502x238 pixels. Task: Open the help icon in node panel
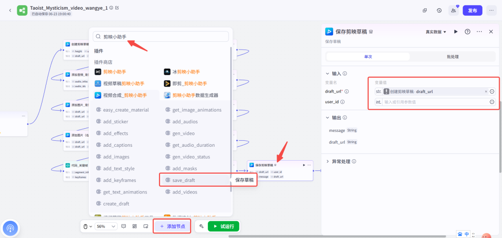(468, 31)
